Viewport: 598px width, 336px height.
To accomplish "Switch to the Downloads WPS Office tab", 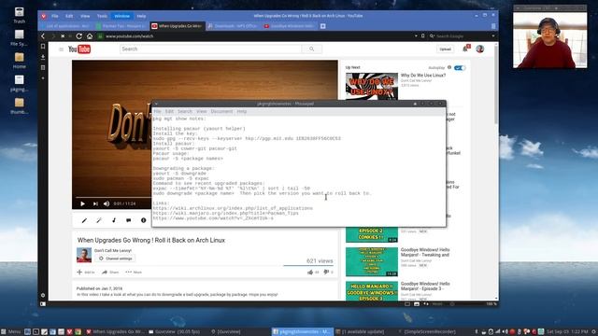I will (233, 26).
